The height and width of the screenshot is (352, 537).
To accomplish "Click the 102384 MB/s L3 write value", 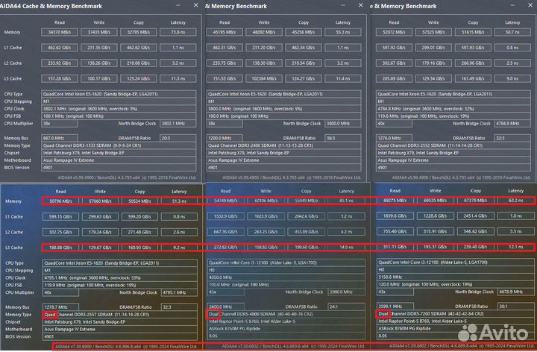I will [264, 78].
